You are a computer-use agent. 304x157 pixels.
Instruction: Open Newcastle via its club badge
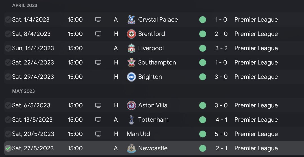[x=131, y=148]
